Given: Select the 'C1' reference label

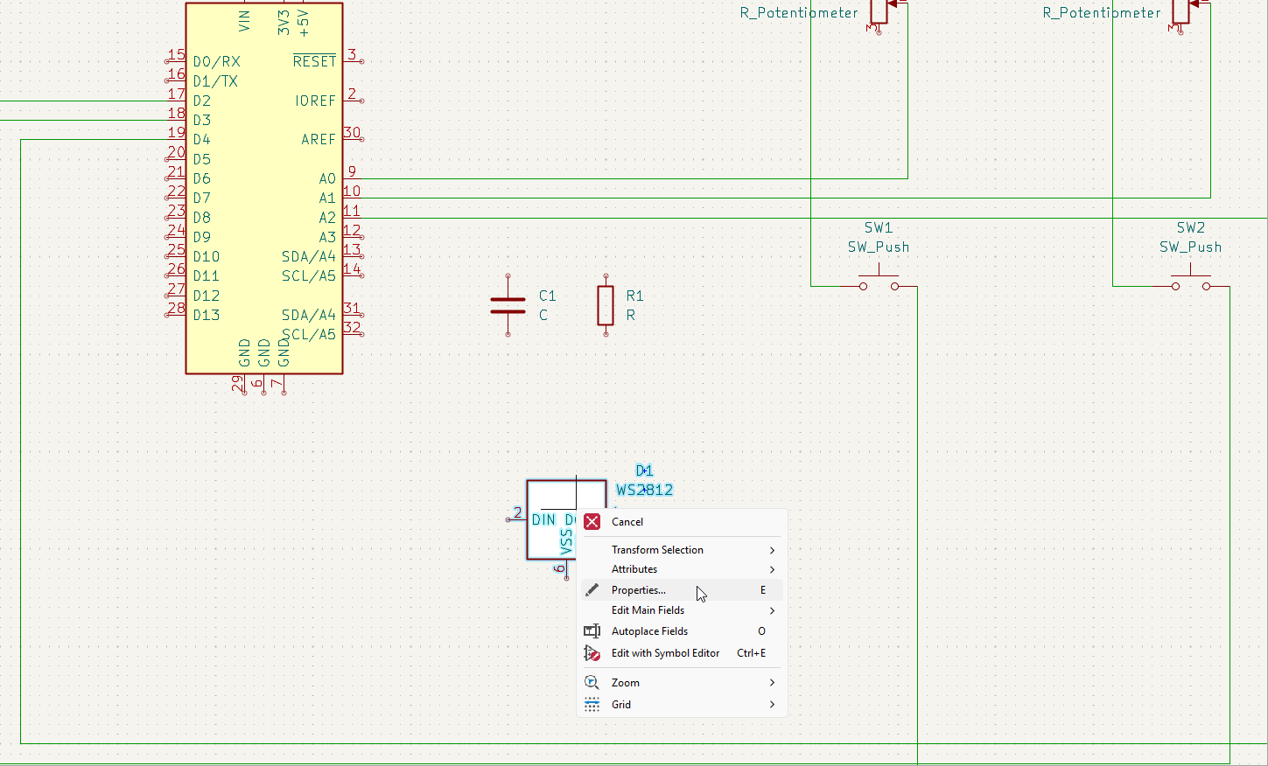Looking at the screenshot, I should pos(548,296).
